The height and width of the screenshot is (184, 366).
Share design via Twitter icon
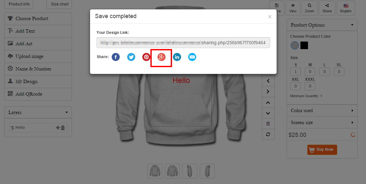coord(131,57)
